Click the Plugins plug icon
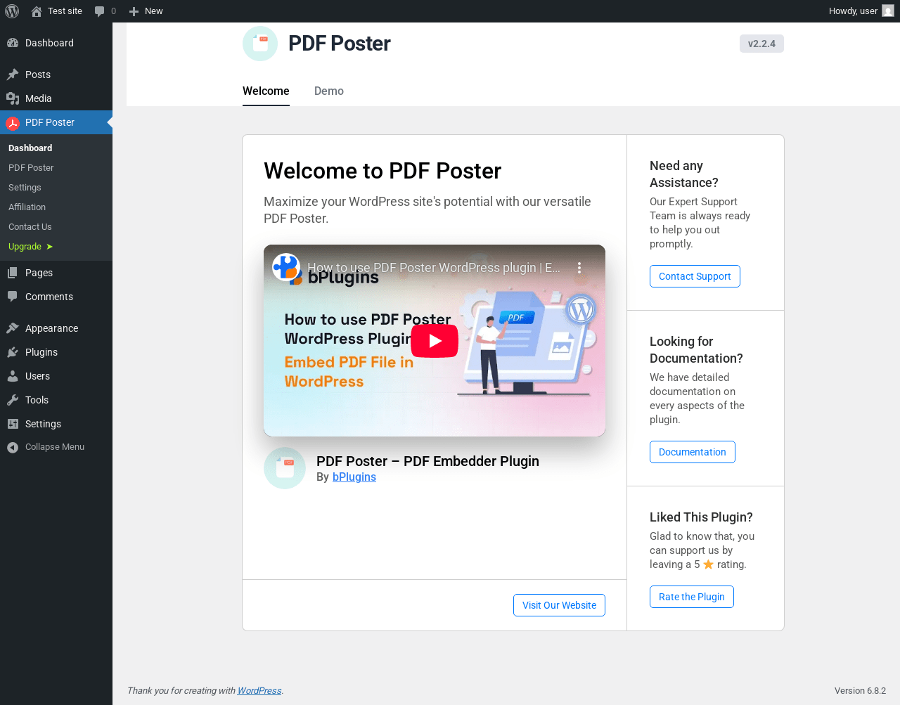Image resolution: width=900 pixels, height=705 pixels. click(13, 352)
